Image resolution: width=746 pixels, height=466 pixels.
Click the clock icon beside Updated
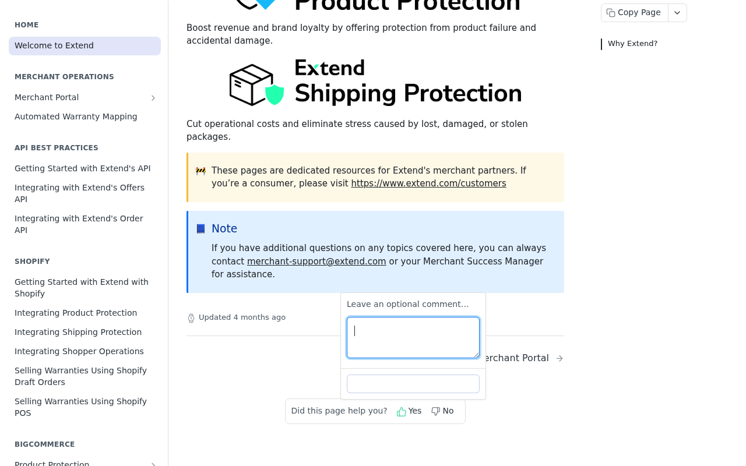point(191,318)
